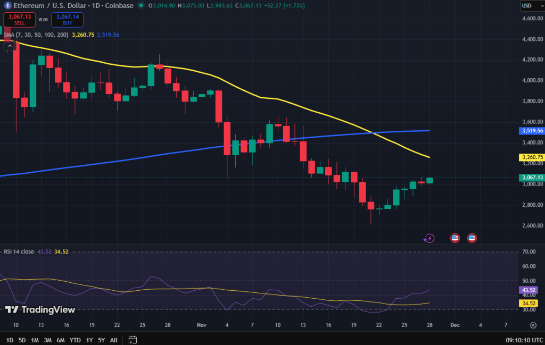The image size is (545, 345).
Task: Click the purple RSI value 43.52 in the legend
Action: coord(44,251)
